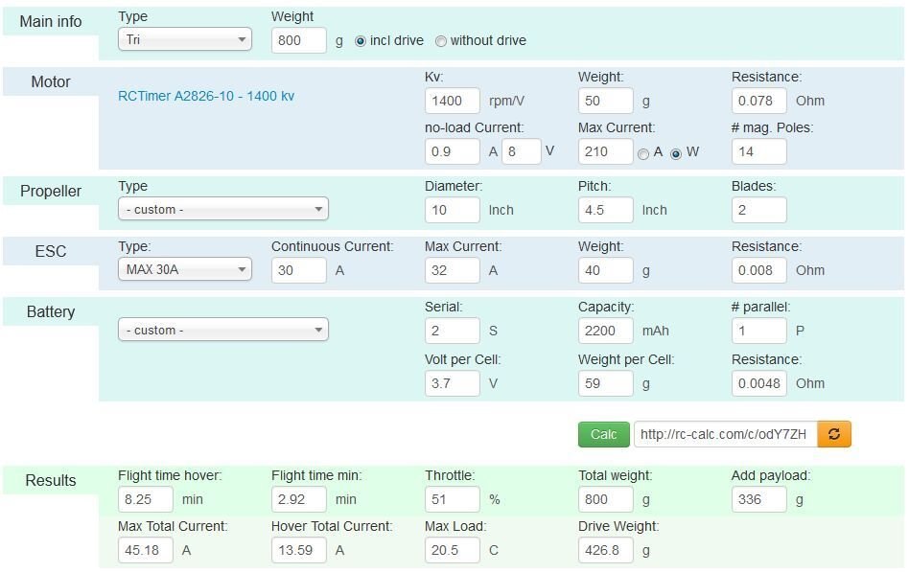909x573 pixels.
Task: Click the Propeller Diameter field
Action: tap(452, 210)
